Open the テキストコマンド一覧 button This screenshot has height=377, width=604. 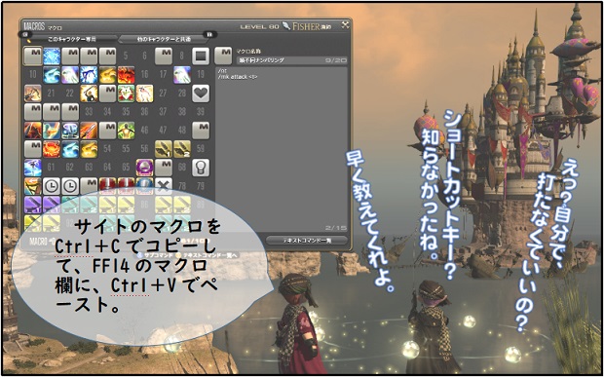tap(306, 241)
